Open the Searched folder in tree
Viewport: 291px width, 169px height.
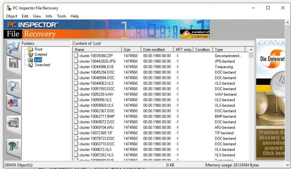42,65
